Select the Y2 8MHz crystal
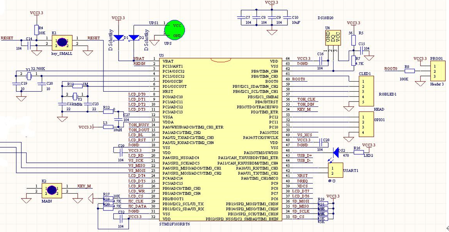449x232 pixels. 75,96
